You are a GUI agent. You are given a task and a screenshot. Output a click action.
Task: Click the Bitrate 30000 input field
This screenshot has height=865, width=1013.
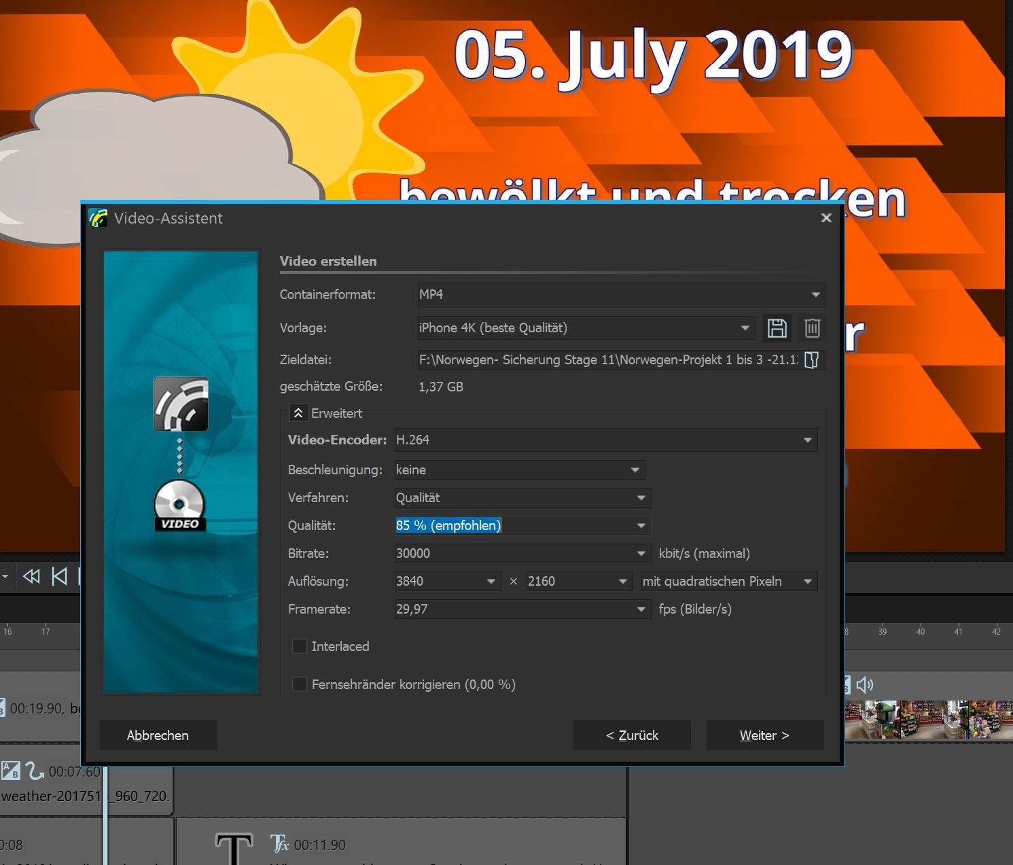[x=513, y=554]
